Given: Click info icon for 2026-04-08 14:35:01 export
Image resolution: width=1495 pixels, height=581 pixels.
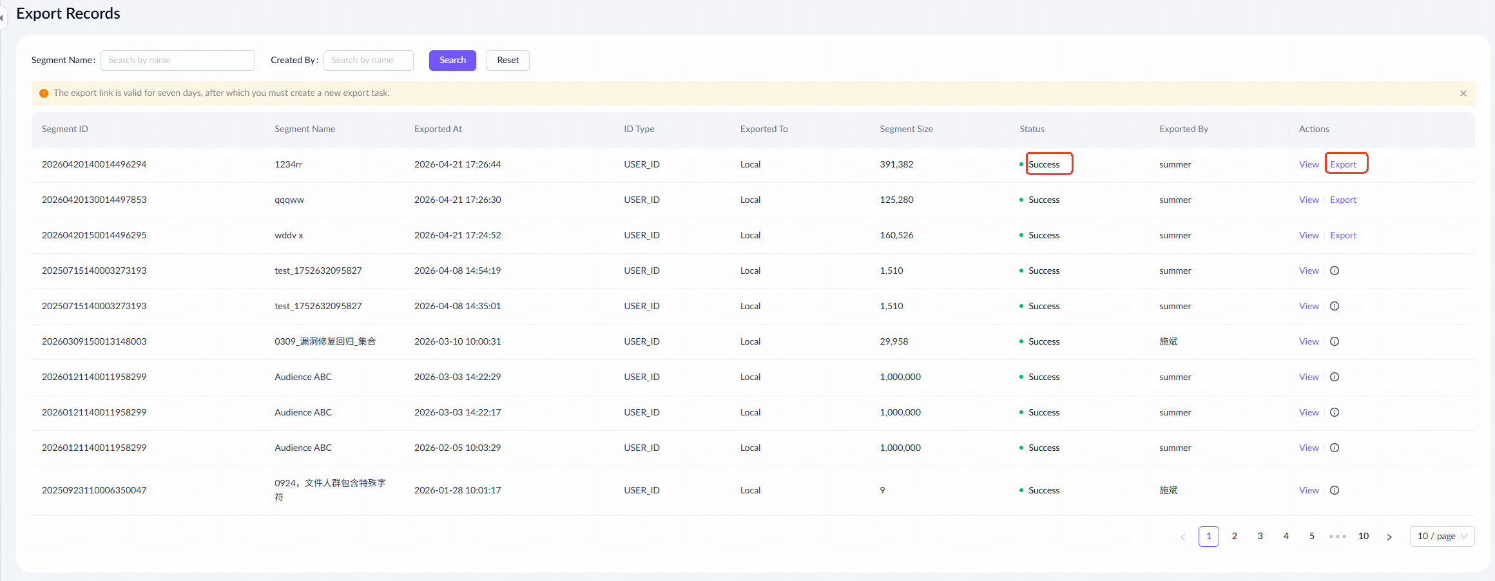Looking at the screenshot, I should (1335, 307).
